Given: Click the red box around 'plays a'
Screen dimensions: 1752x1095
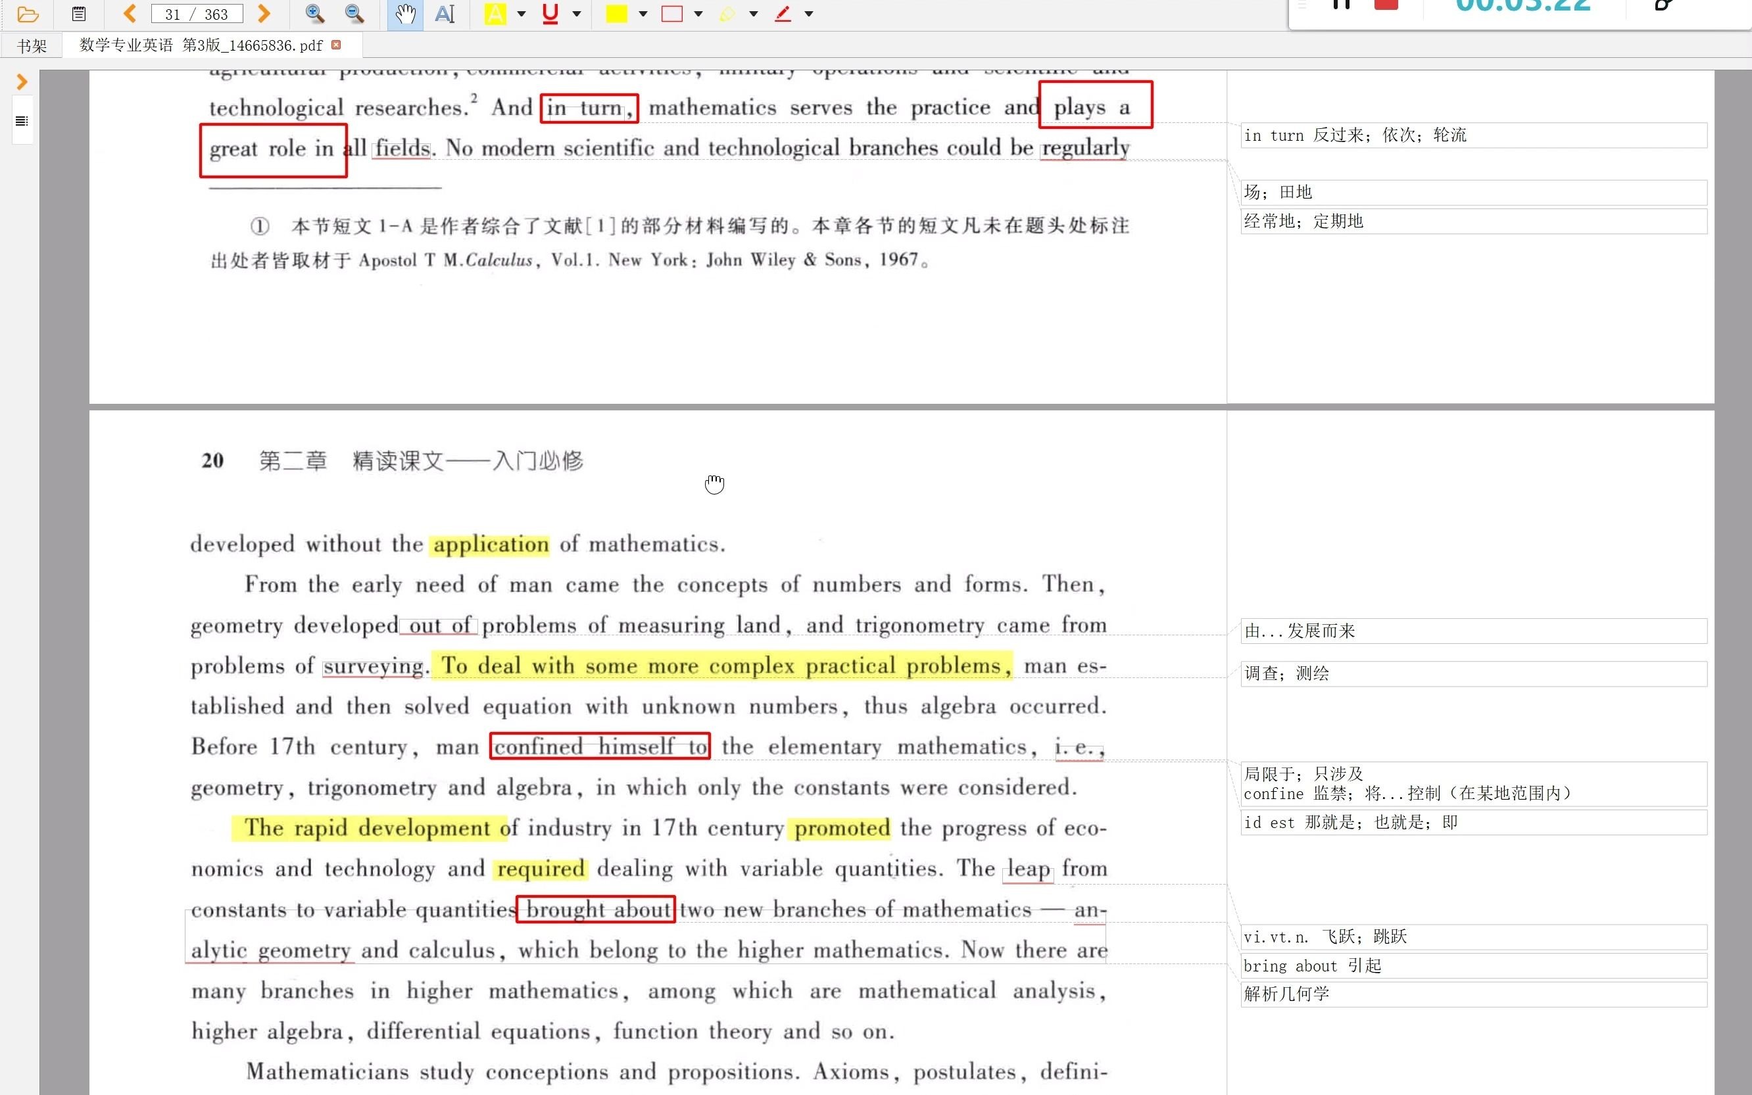Looking at the screenshot, I should (x=1096, y=105).
